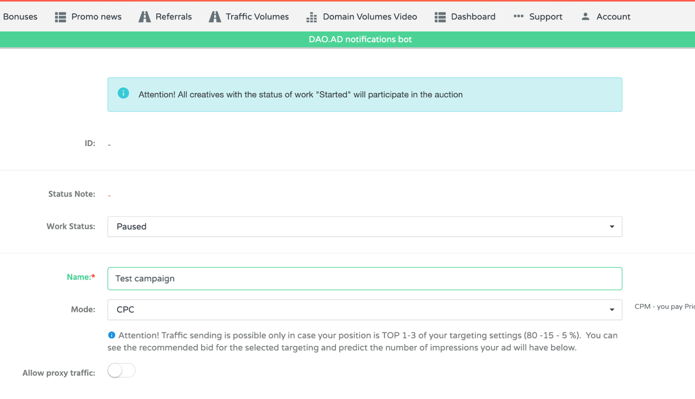This screenshot has width=695, height=399.
Task: Click the Domain Volumes Video chart icon
Action: [311, 18]
